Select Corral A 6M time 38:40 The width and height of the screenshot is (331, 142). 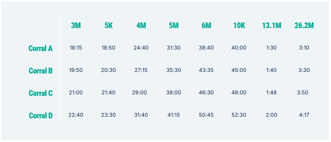(x=206, y=48)
